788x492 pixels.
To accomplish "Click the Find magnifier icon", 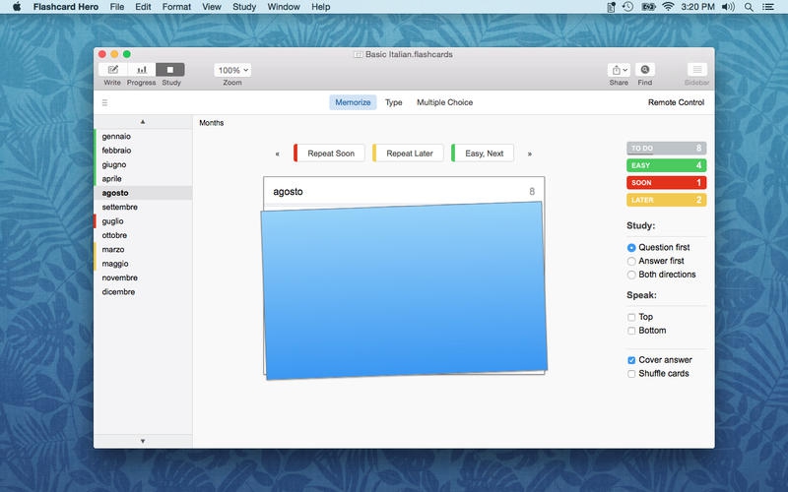I will [644, 70].
